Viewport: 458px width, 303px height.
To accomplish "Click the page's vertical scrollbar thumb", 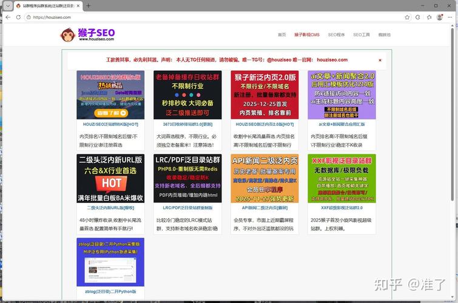I will (x=453, y=114).
